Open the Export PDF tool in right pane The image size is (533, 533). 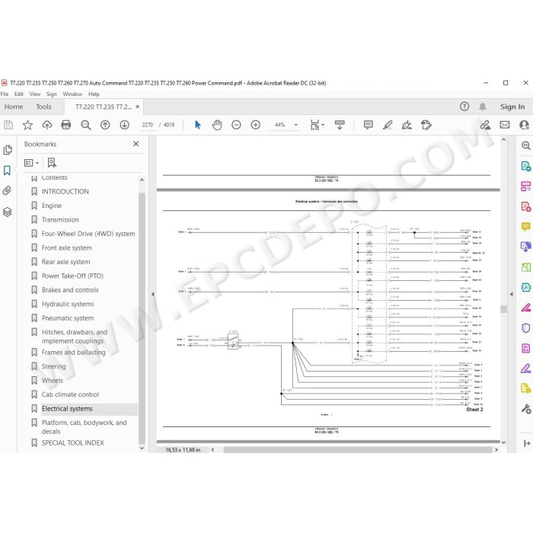526,166
